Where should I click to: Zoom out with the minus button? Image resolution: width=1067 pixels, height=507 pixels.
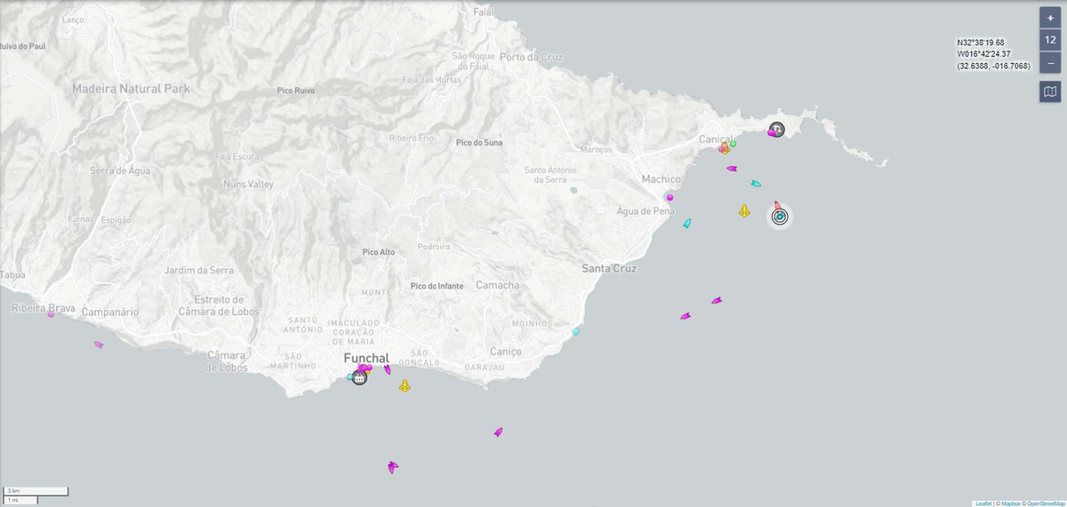click(1050, 62)
